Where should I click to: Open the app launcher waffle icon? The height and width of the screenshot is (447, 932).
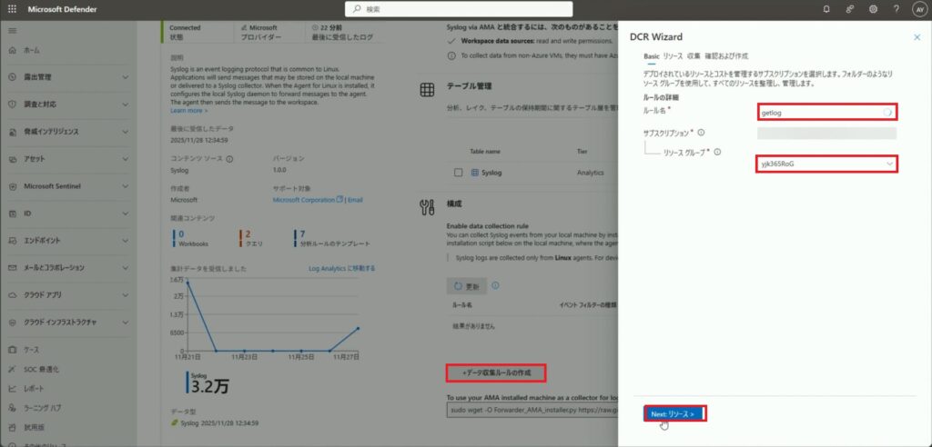(x=12, y=9)
